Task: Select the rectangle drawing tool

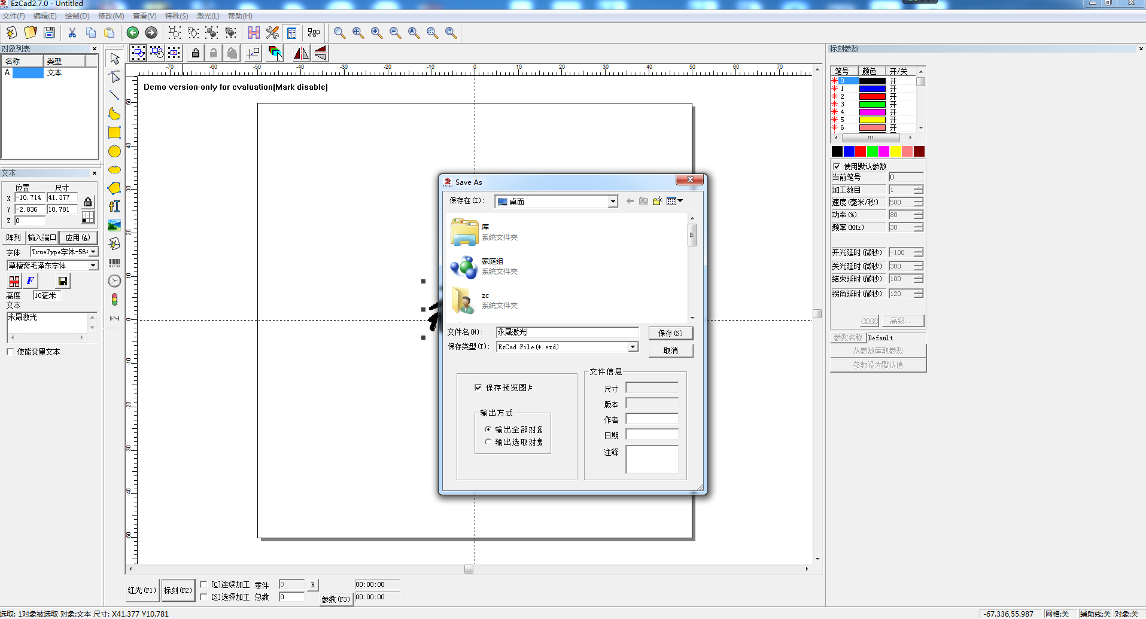Action: click(114, 133)
